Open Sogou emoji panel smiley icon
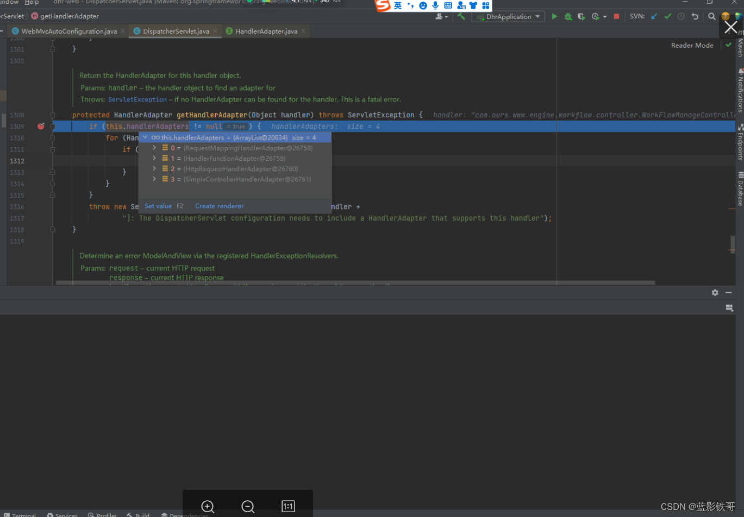744x517 pixels. pos(423,5)
